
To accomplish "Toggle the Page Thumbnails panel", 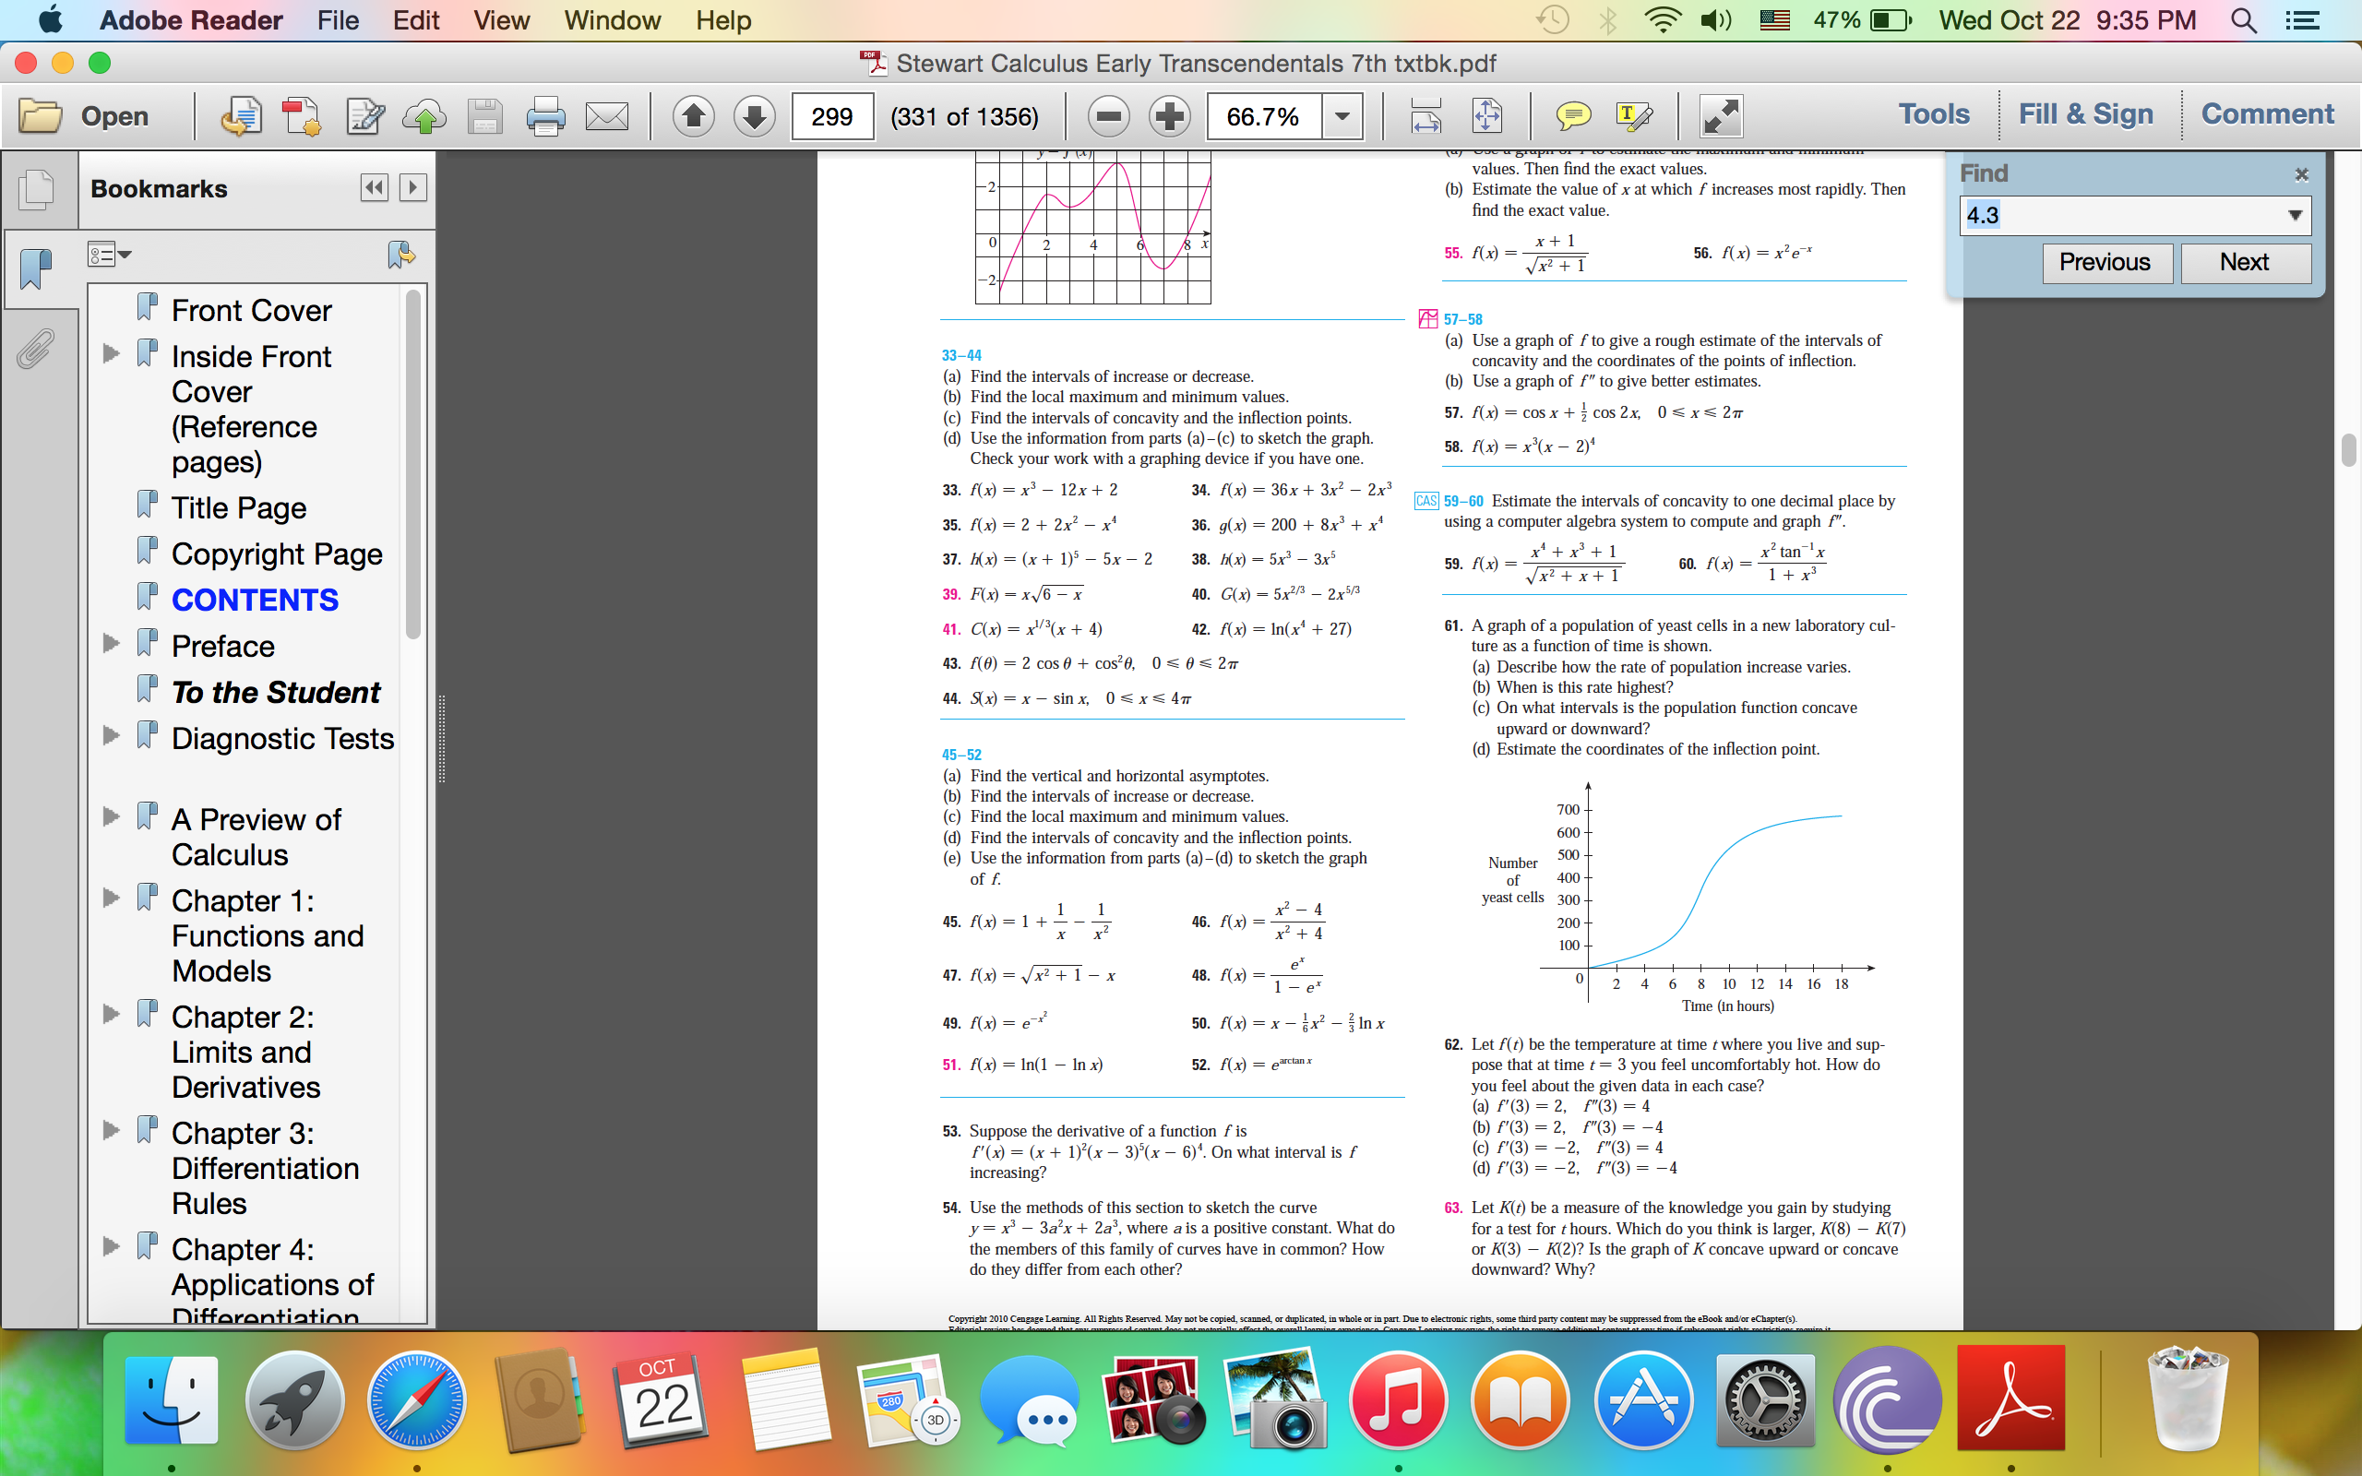I will (36, 188).
